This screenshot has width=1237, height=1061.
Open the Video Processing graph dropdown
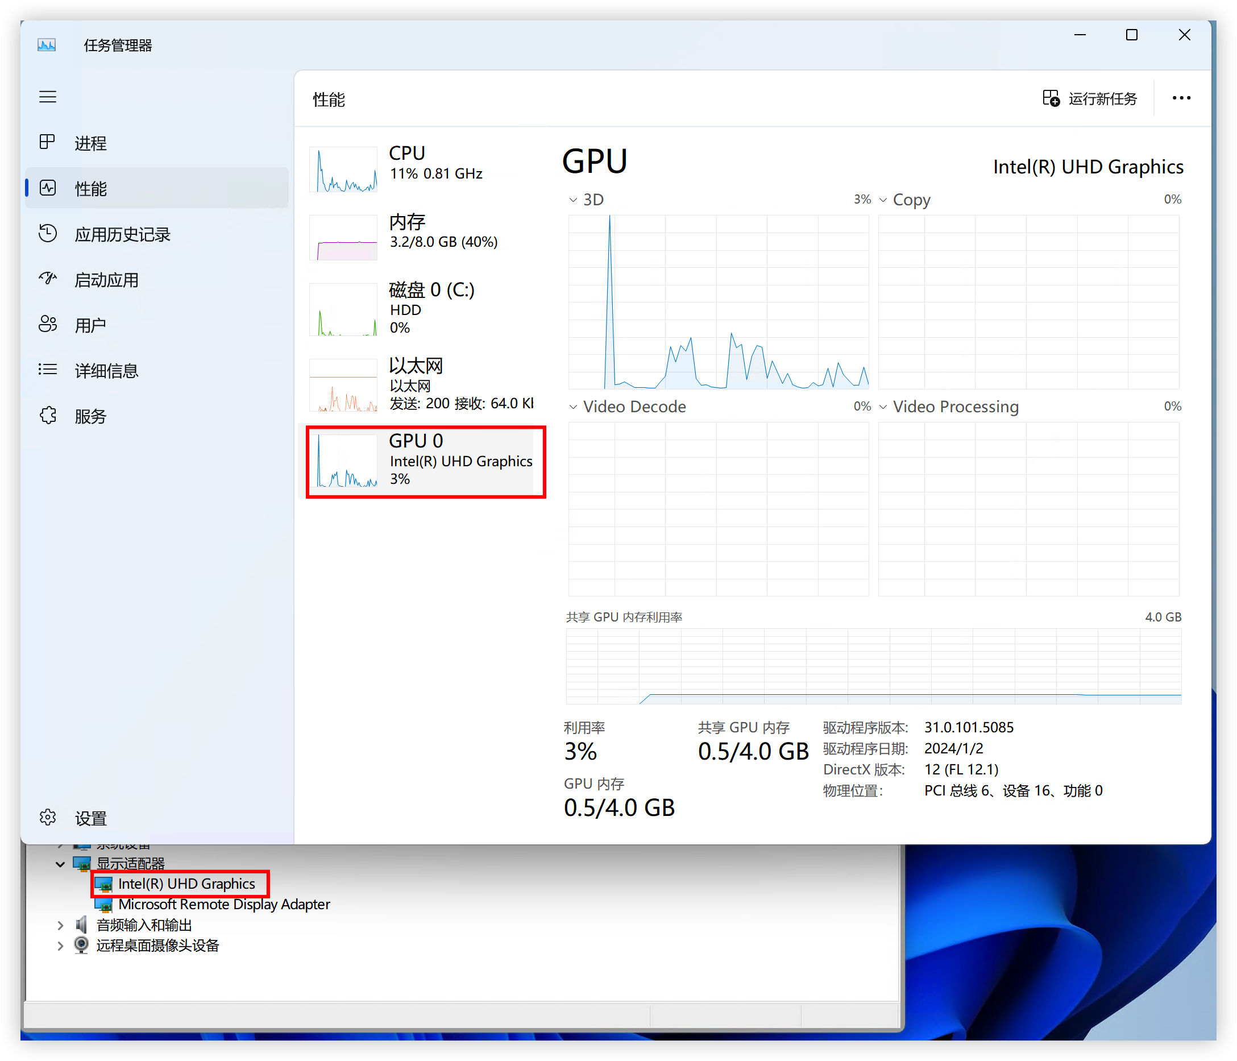coord(883,407)
